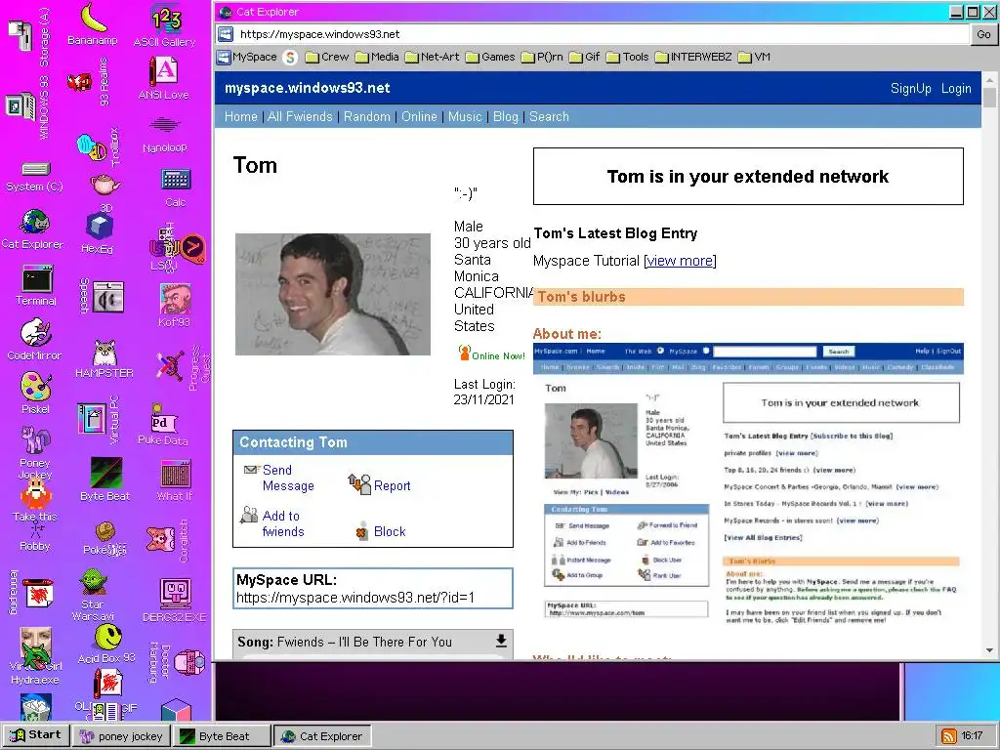Open the MySpace bookmark

(247, 57)
